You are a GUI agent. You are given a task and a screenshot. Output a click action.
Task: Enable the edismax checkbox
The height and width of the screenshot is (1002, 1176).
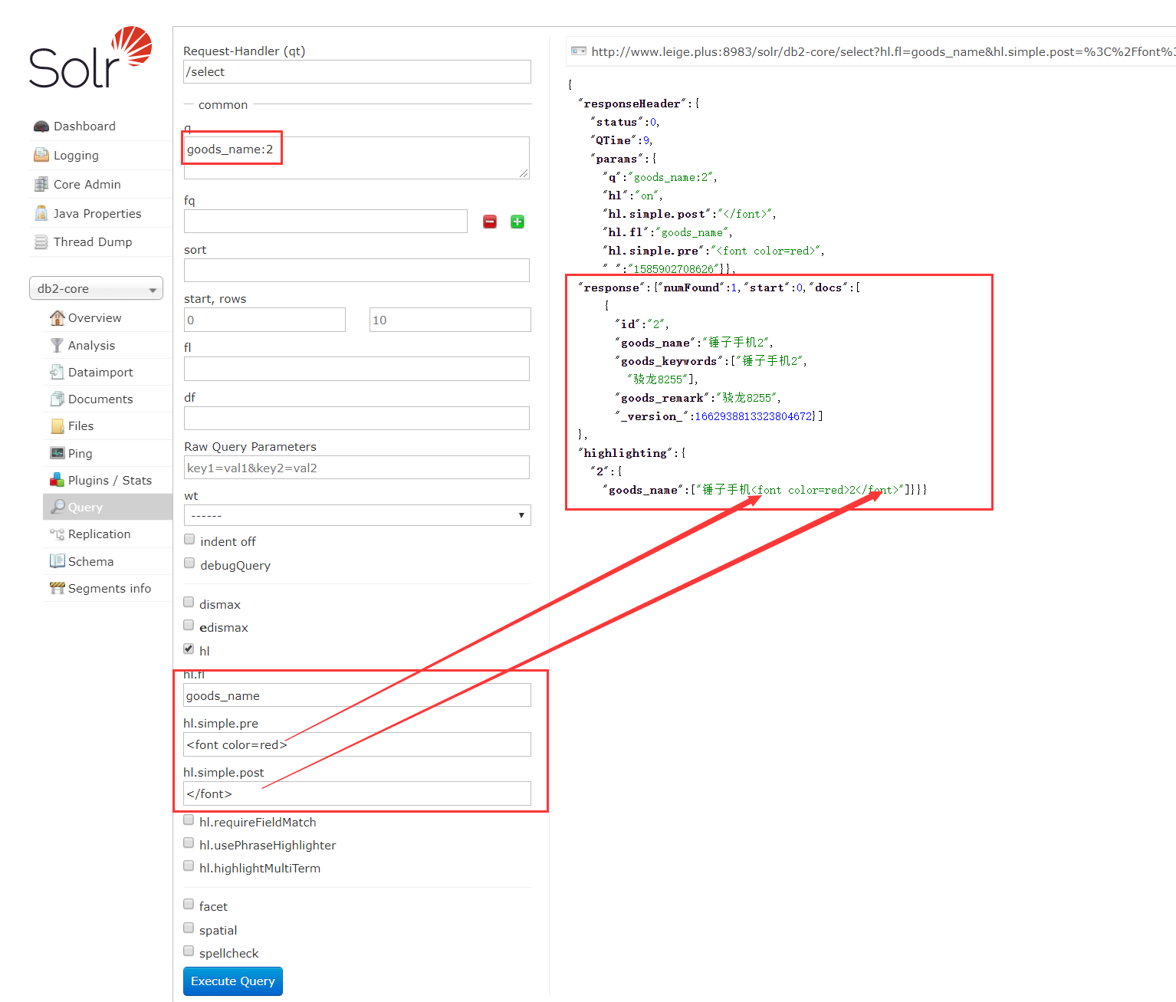point(189,626)
